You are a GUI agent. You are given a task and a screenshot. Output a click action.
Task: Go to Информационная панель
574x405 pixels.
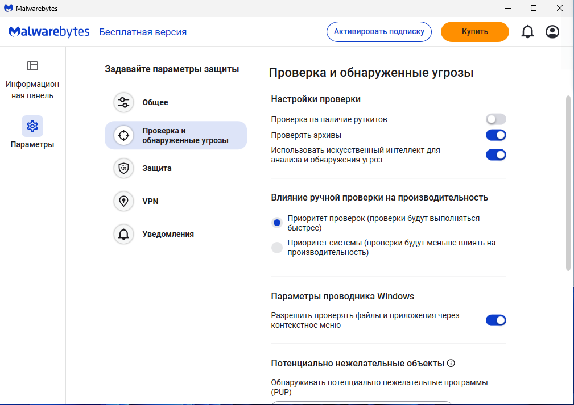[32, 80]
